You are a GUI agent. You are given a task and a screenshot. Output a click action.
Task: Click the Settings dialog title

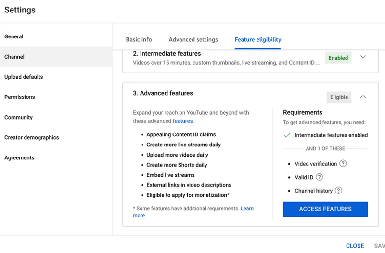20,10
